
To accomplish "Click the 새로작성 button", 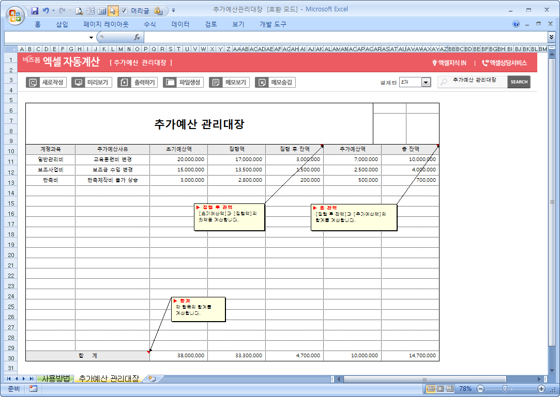I will coord(46,83).
